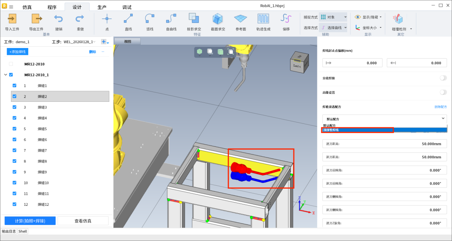452x241 pixels.
Task: Open the 捕捉方式 对象 dropdown
Action: (333, 17)
